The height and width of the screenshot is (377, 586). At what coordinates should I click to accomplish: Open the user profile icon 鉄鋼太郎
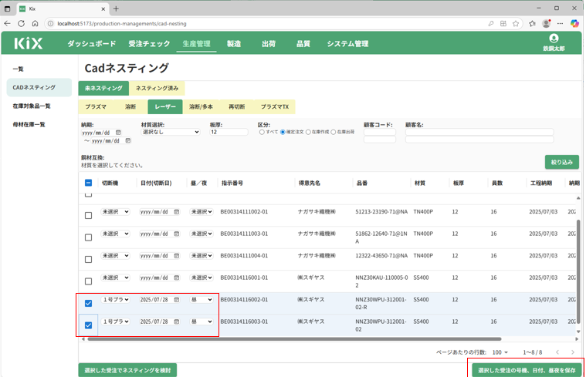point(554,43)
